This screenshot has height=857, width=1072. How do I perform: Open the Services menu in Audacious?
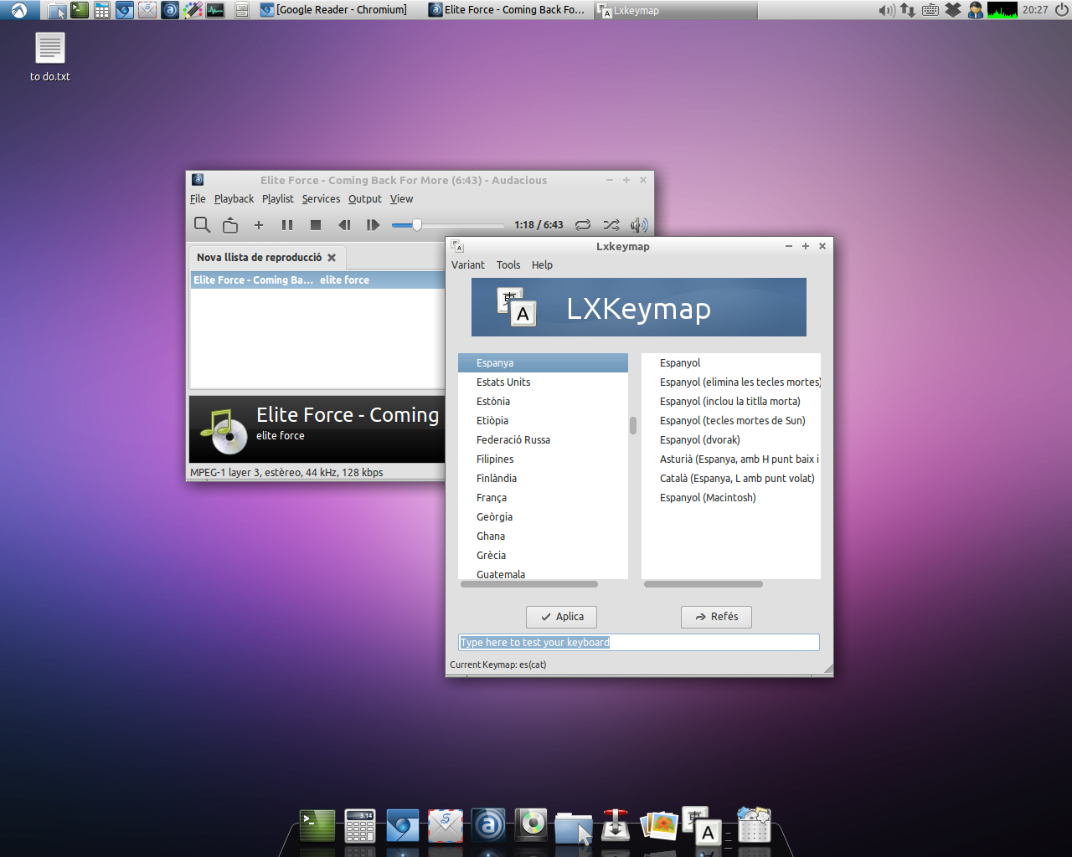click(x=321, y=198)
